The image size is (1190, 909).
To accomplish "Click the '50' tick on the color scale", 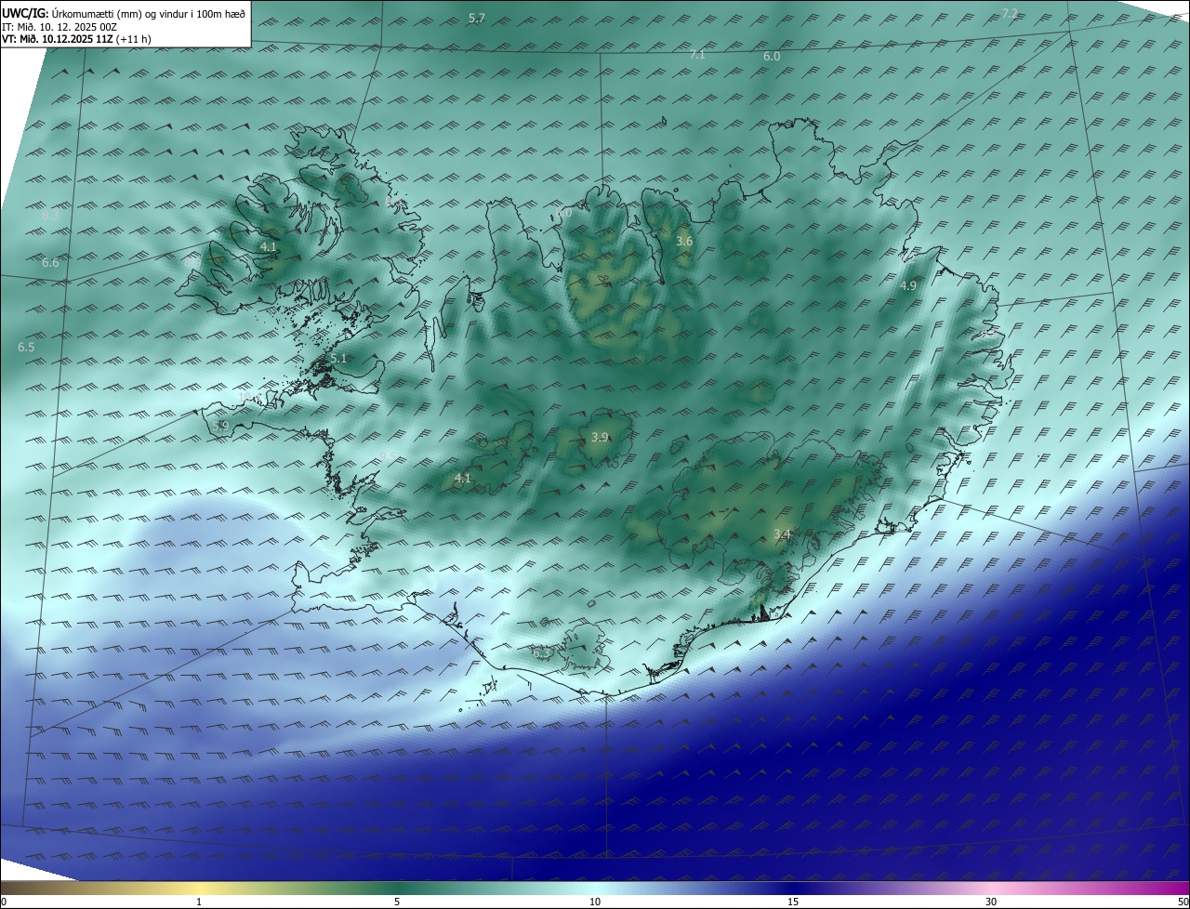I will click(x=1183, y=902).
